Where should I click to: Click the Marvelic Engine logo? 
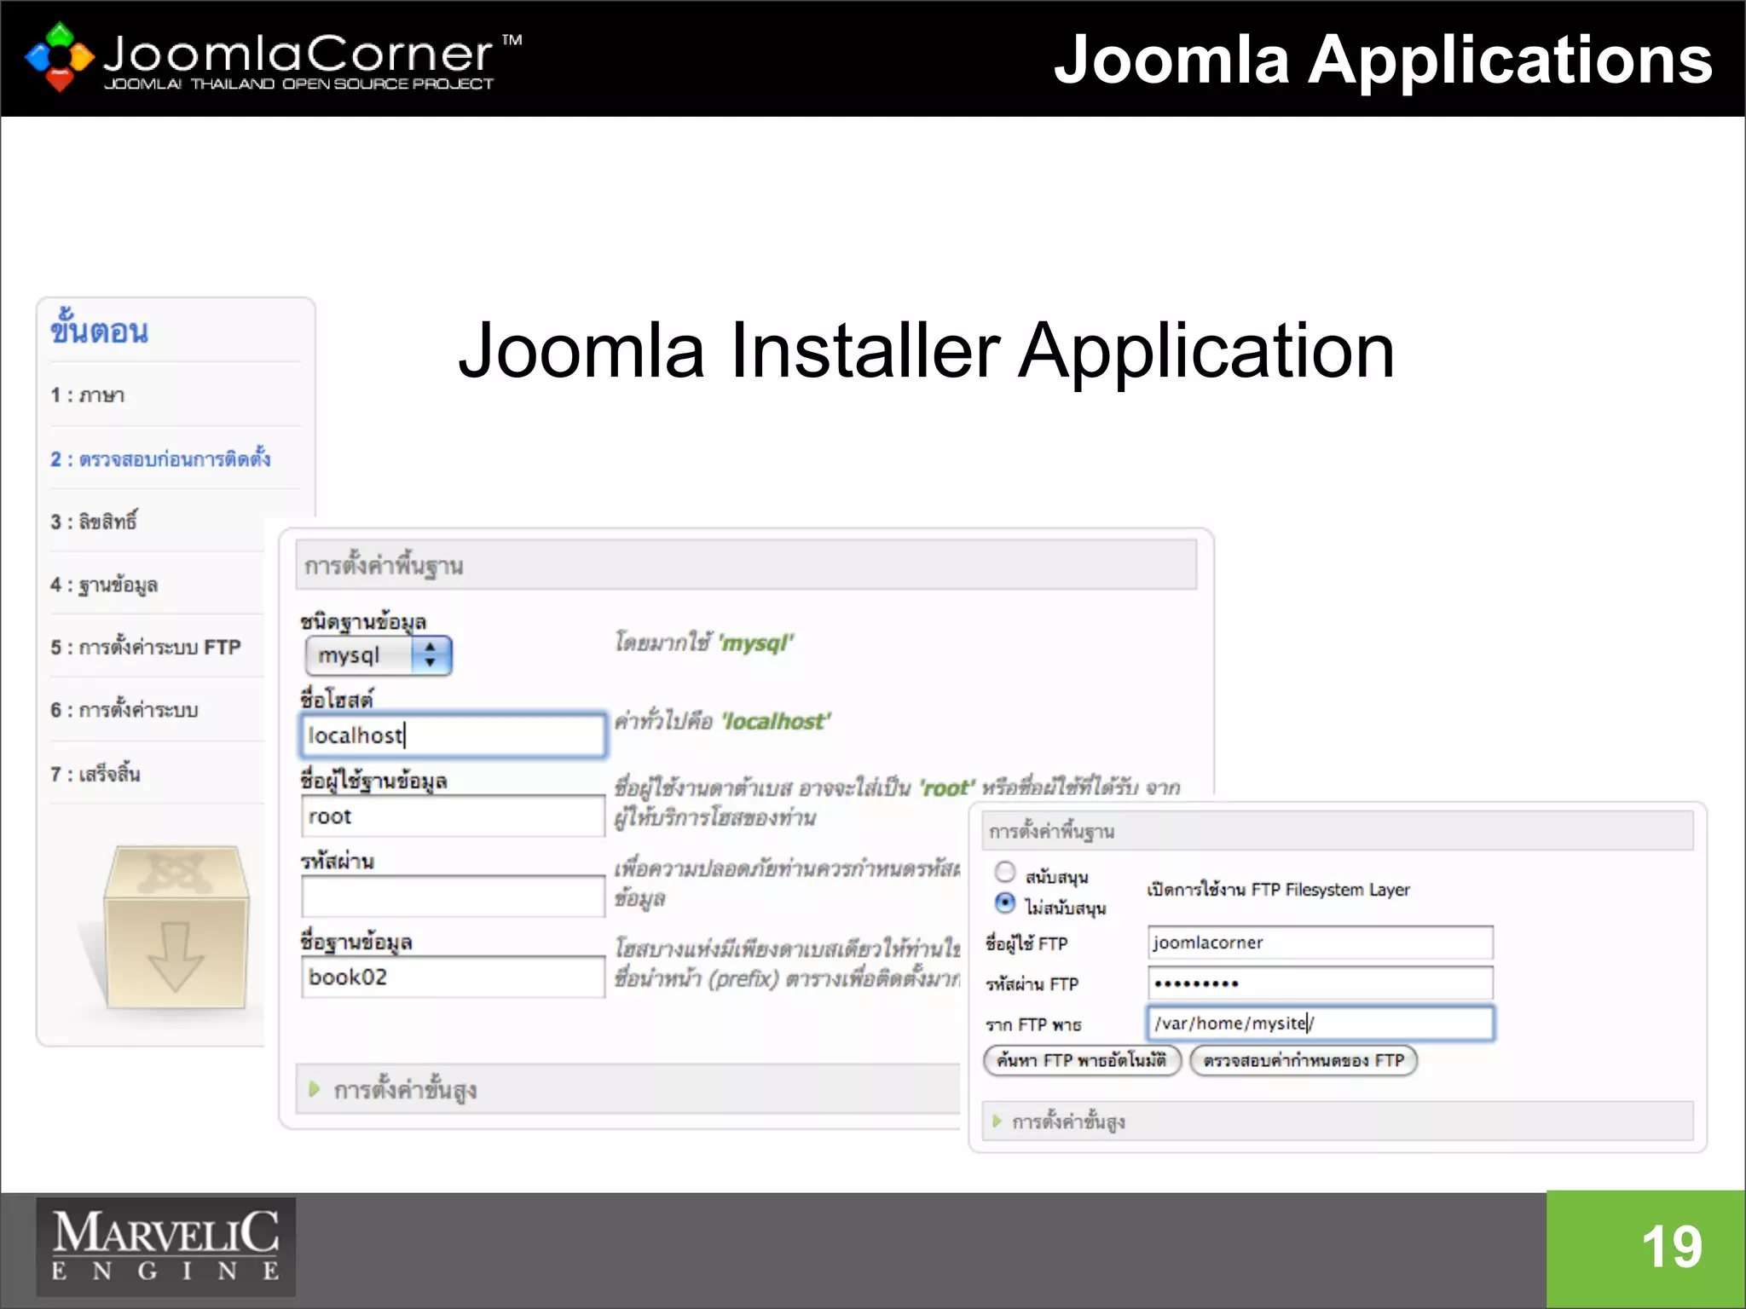point(165,1246)
